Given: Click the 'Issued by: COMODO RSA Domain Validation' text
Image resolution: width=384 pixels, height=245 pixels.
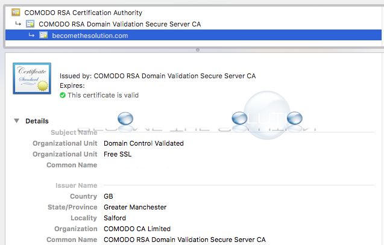Looking at the screenshot, I should pos(158,76).
